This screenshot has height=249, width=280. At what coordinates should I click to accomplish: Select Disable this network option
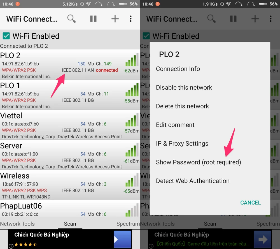coord(184,87)
